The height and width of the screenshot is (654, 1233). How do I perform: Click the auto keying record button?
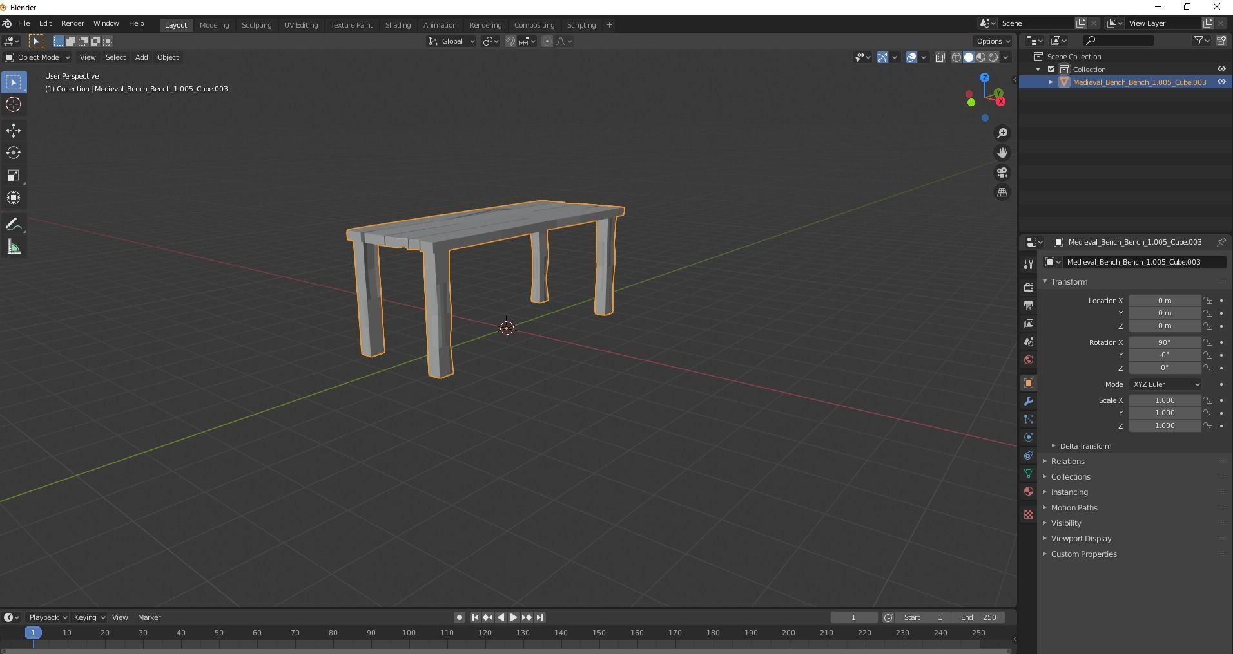tap(459, 617)
